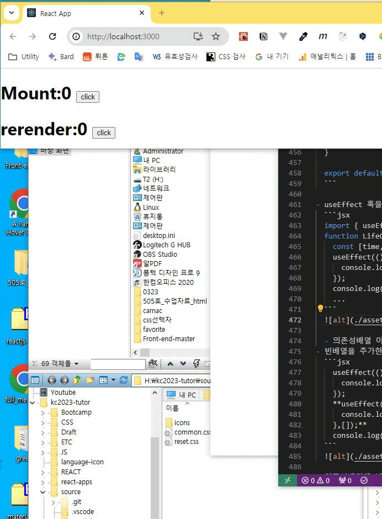Open the W3 유효성검사 bookmark
The height and width of the screenshot is (519, 382).
coord(175,57)
